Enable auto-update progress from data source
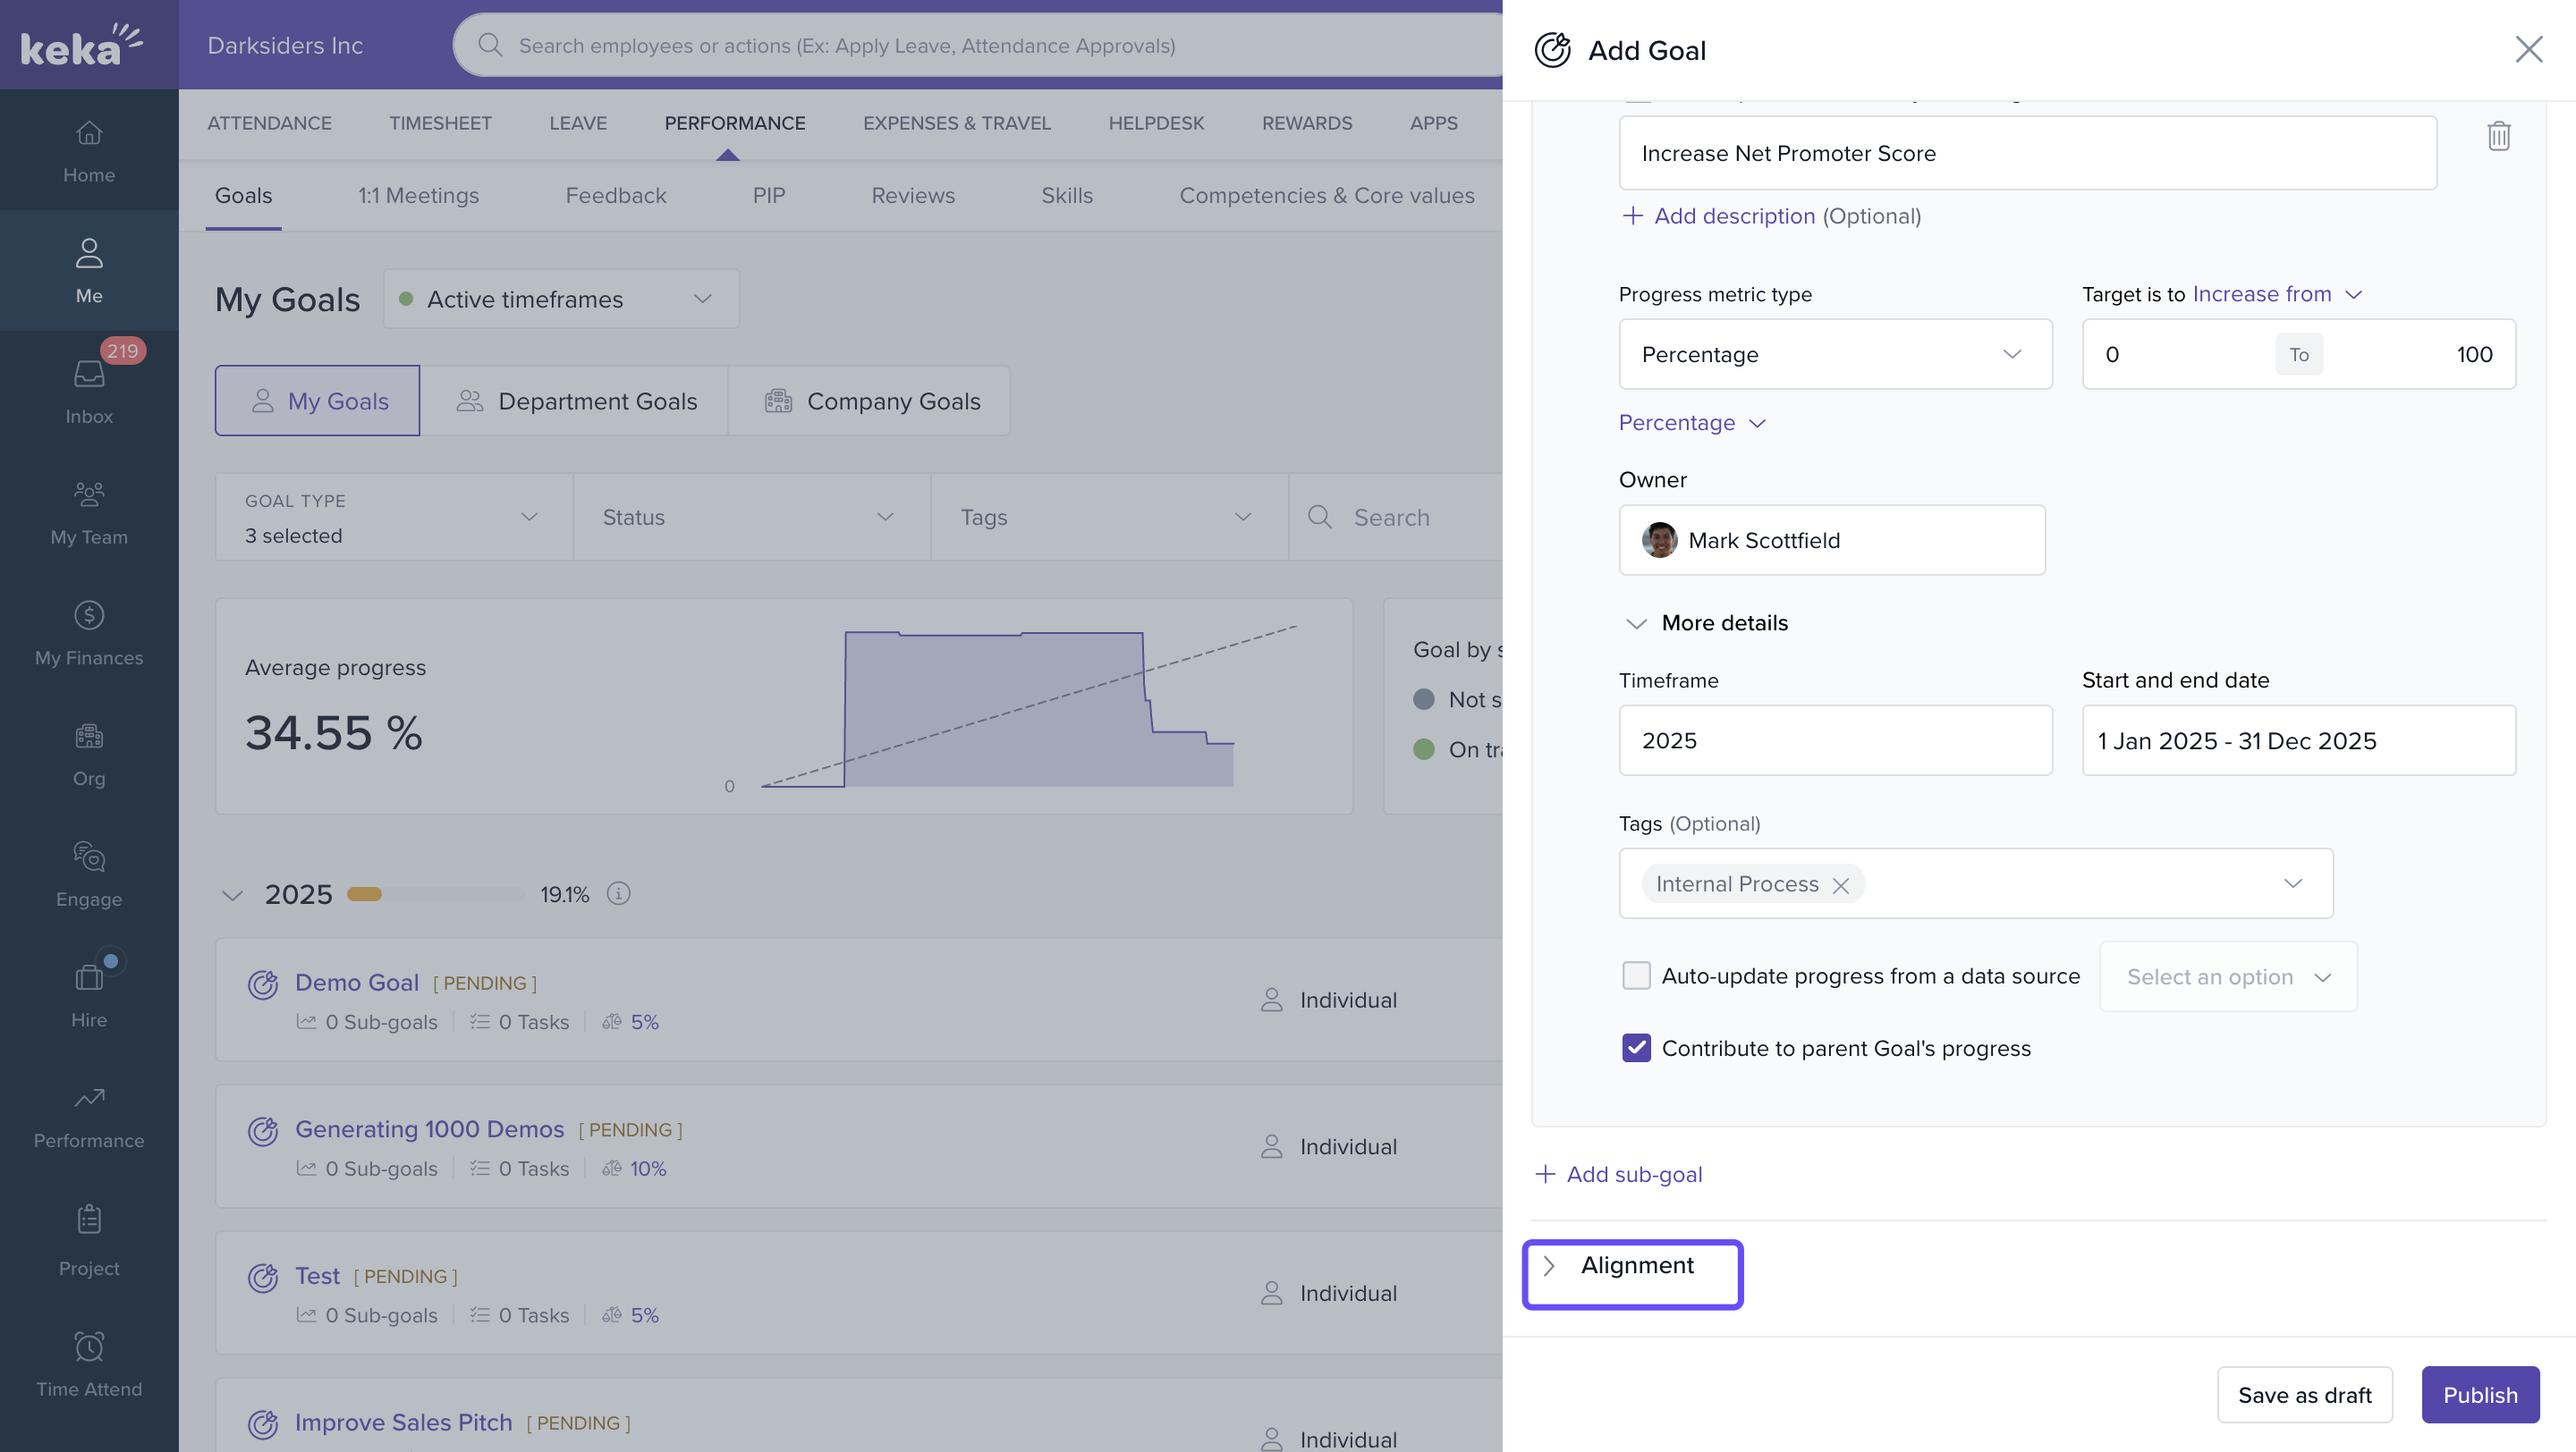 pos(1636,975)
